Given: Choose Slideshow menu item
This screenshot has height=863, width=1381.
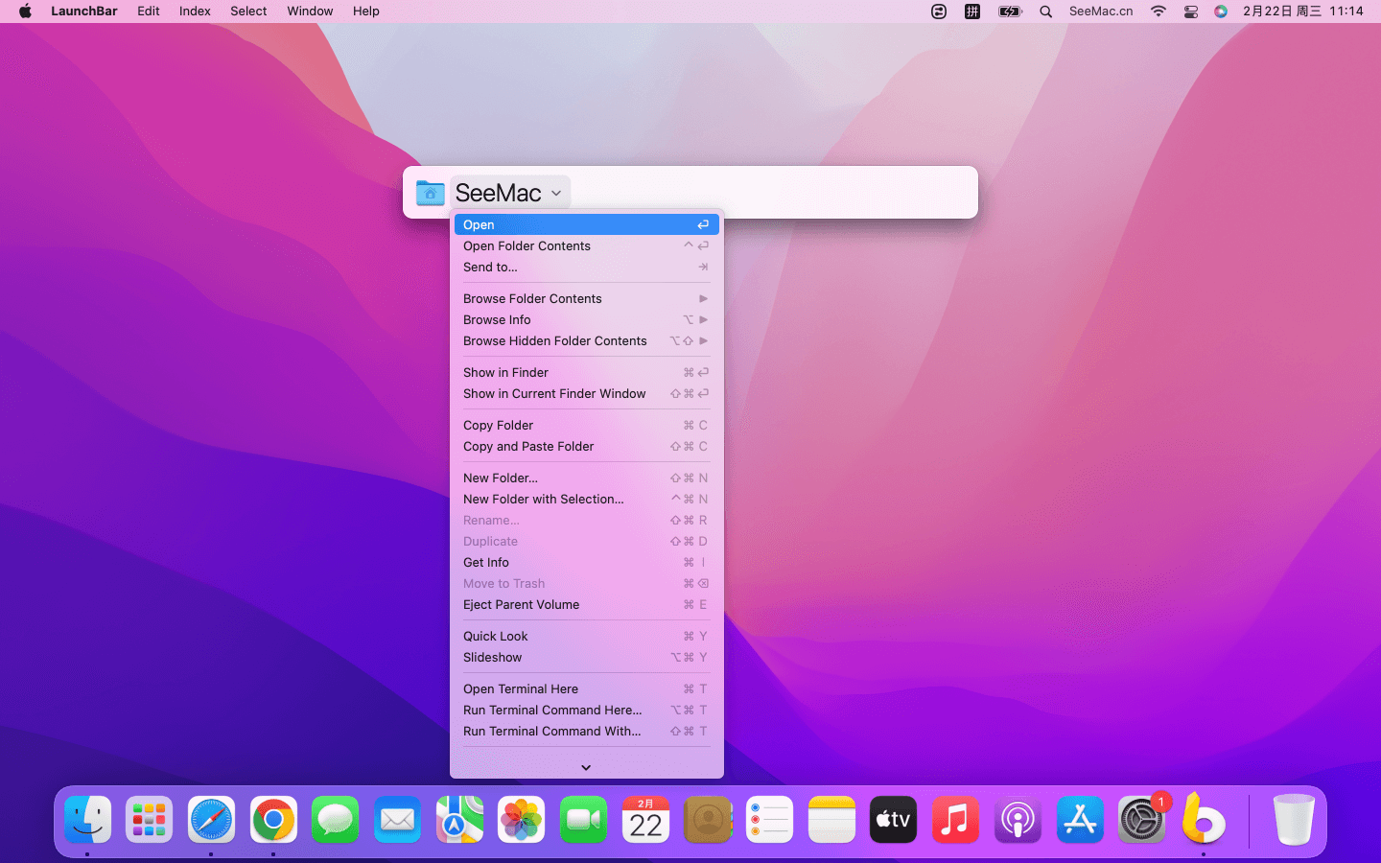Looking at the screenshot, I should point(586,658).
